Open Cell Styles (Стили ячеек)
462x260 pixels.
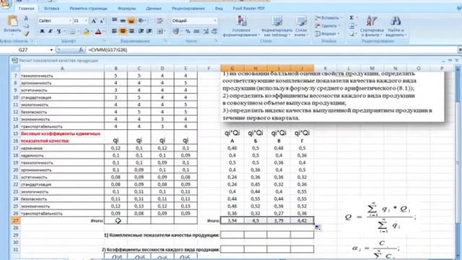(x=301, y=26)
